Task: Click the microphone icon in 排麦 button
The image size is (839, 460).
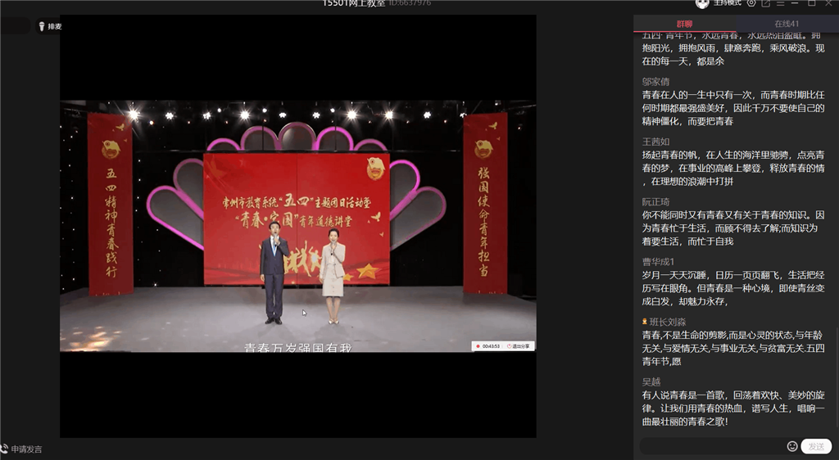Action: (x=42, y=26)
